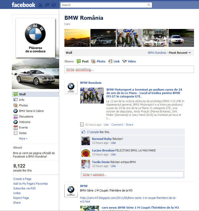Click the search magnifier button
This screenshot has width=199, height=211.
(x=149, y=5)
